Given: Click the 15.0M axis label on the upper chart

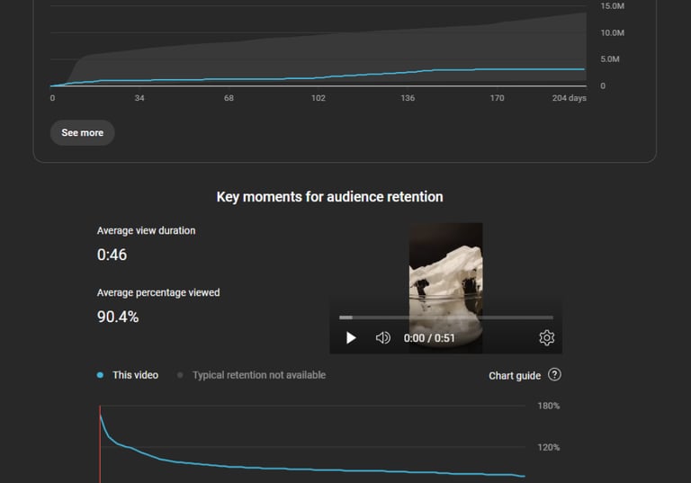Looking at the screenshot, I should pyautogui.click(x=612, y=6).
